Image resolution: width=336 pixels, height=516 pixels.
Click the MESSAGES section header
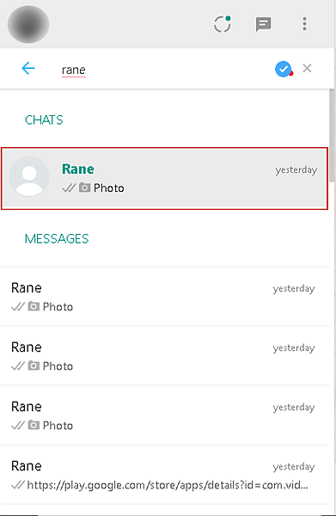[x=57, y=239]
